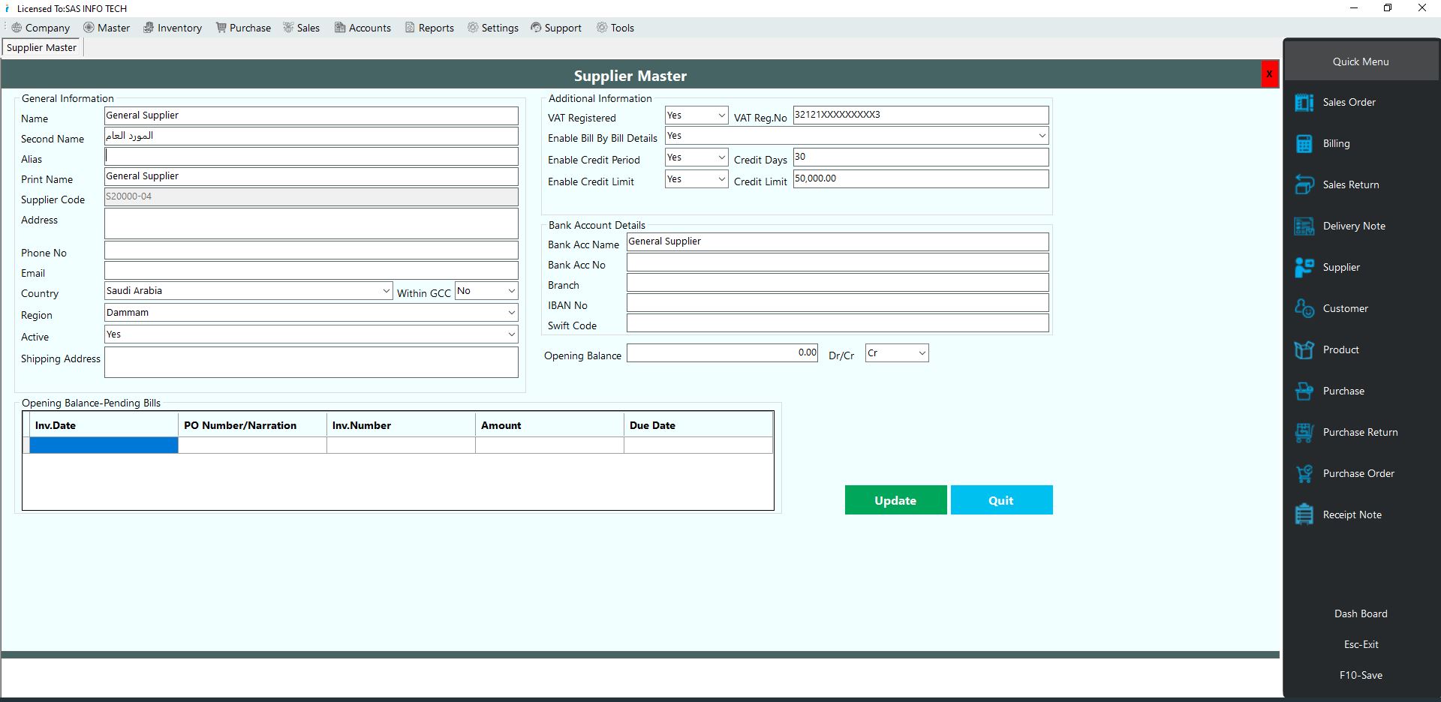Open the Delivery Note icon
Screen dimensions: 1441x702
tap(1304, 226)
